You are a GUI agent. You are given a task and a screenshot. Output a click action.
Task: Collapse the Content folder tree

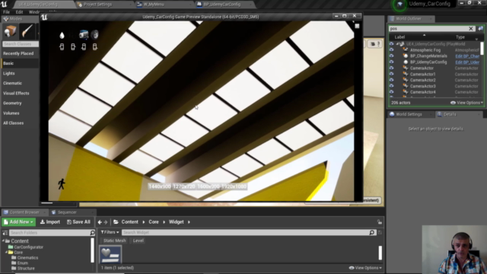pos(3,241)
